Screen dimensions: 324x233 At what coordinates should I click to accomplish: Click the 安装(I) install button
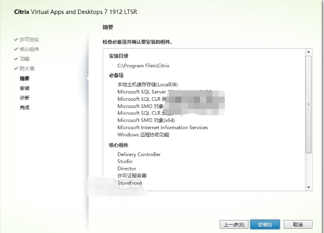tap(265, 225)
